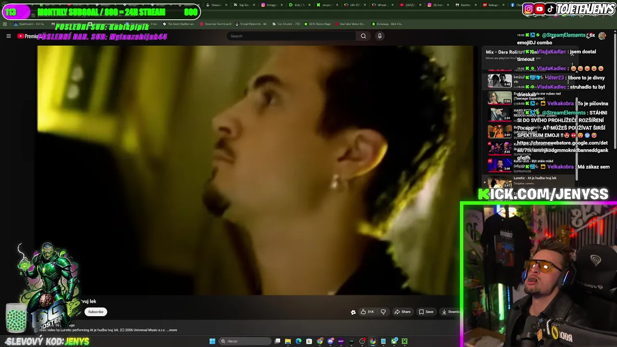Open The best ChatBot bookmark
Screen dimensions: 617x347
[x=179, y=24]
